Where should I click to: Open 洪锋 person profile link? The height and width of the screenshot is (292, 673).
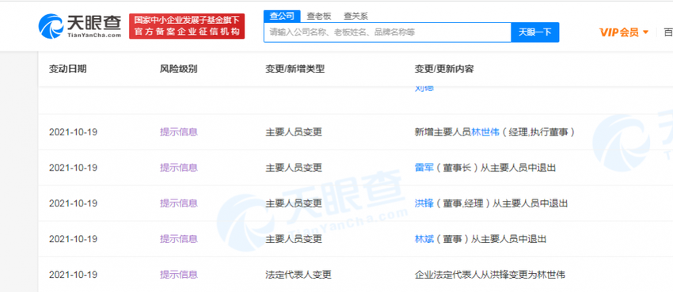pos(424,203)
